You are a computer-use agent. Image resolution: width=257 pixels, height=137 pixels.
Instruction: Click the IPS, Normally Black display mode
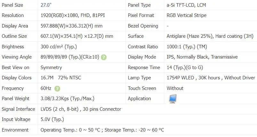tap(202, 57)
